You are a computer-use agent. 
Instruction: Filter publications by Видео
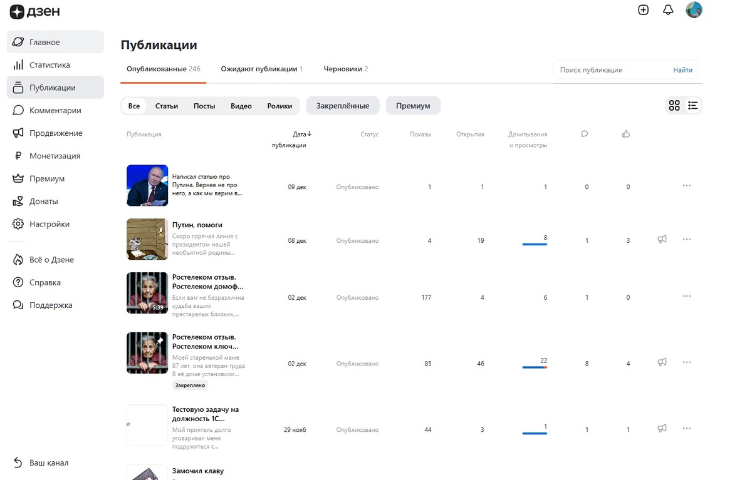pyautogui.click(x=241, y=106)
